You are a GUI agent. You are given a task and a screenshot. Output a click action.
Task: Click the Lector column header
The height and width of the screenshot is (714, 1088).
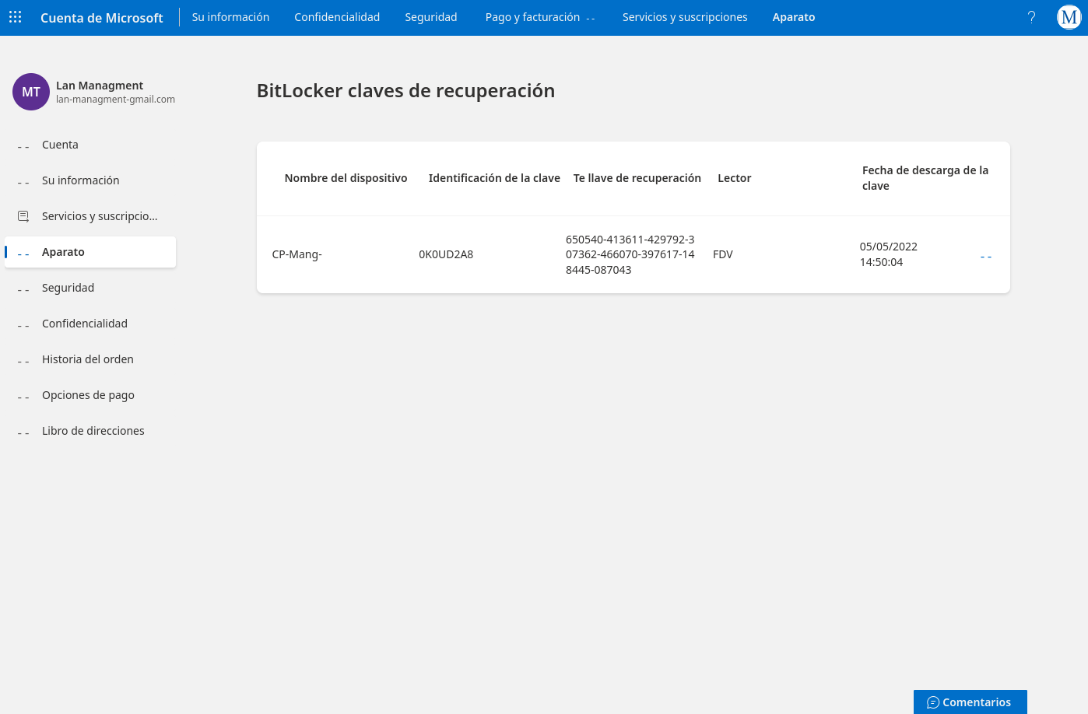[734, 178]
